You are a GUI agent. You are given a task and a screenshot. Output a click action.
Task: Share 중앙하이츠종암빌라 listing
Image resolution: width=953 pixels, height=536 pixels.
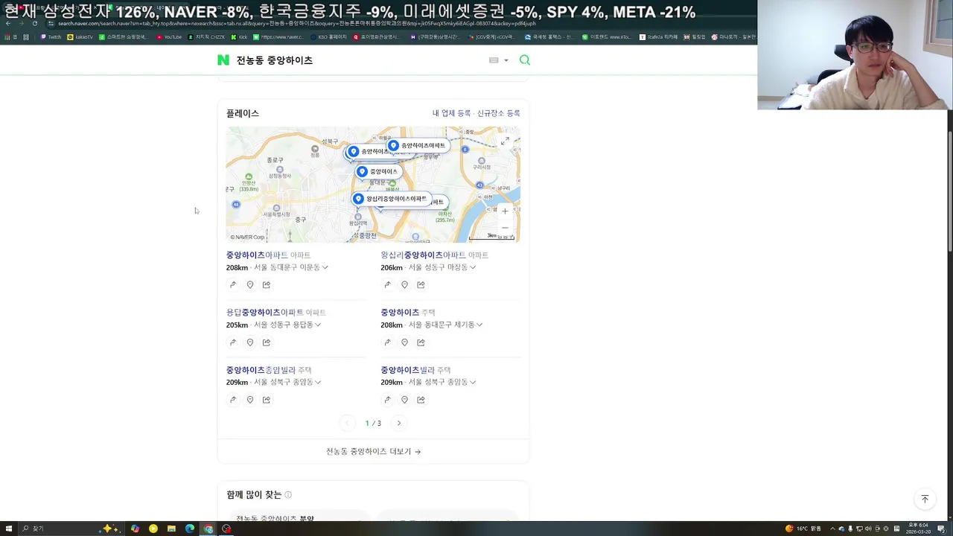click(x=267, y=400)
